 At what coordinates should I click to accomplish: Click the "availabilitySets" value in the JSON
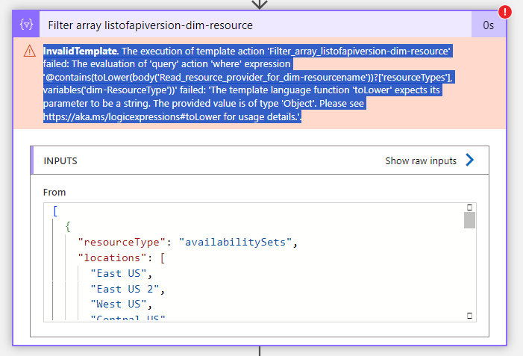coord(236,242)
